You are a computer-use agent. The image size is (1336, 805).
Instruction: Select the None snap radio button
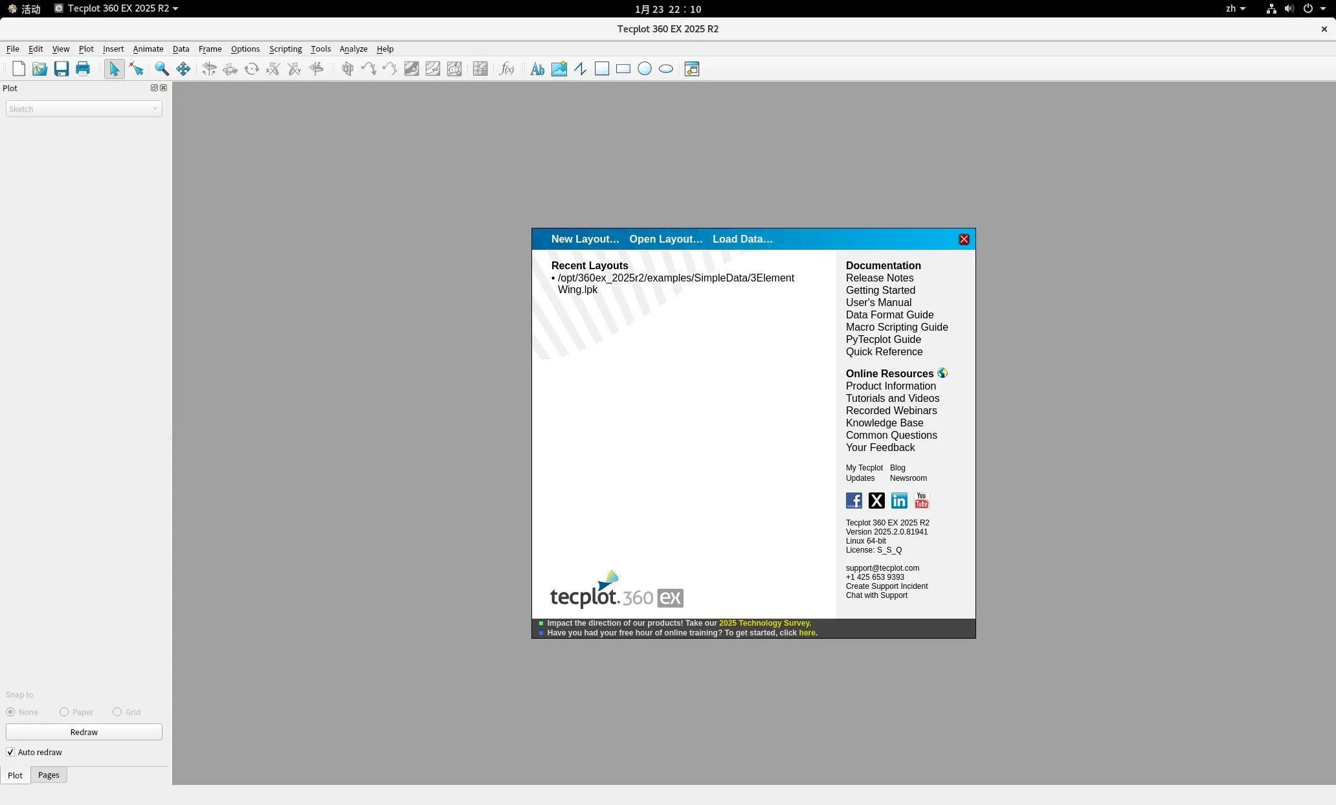[x=10, y=712]
